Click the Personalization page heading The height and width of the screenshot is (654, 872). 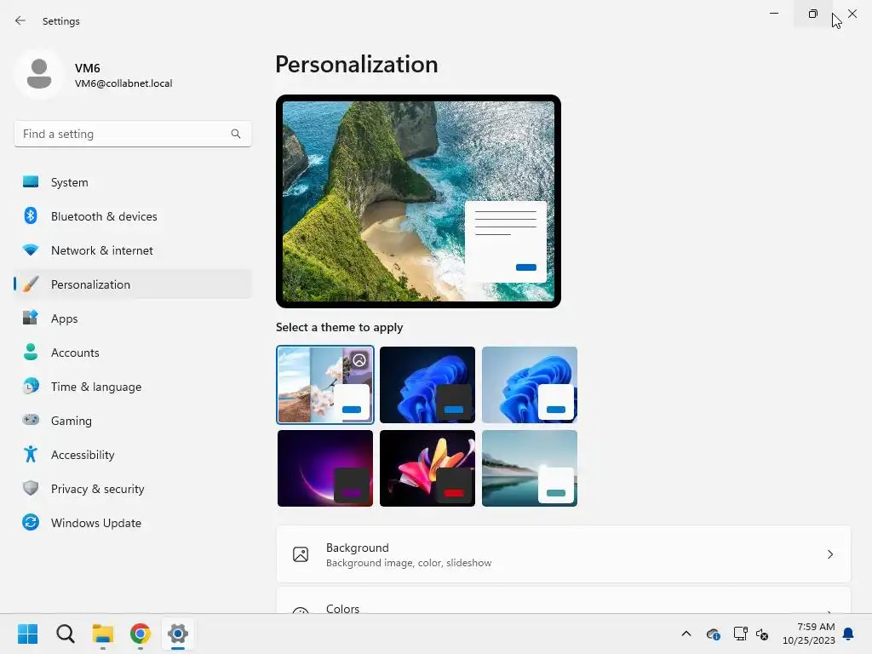tap(357, 65)
